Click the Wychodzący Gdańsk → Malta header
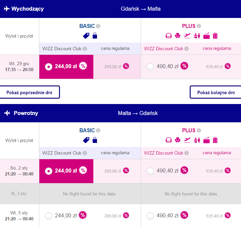241x227 pixels. click(x=121, y=9)
